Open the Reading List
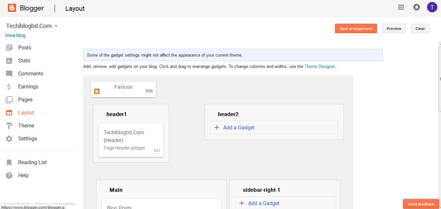The height and width of the screenshot is (209, 441). [x=32, y=163]
